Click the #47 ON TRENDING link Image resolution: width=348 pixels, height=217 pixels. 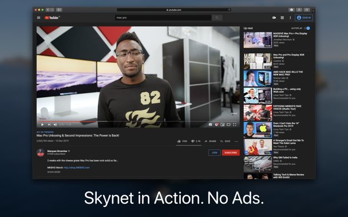pos(45,132)
